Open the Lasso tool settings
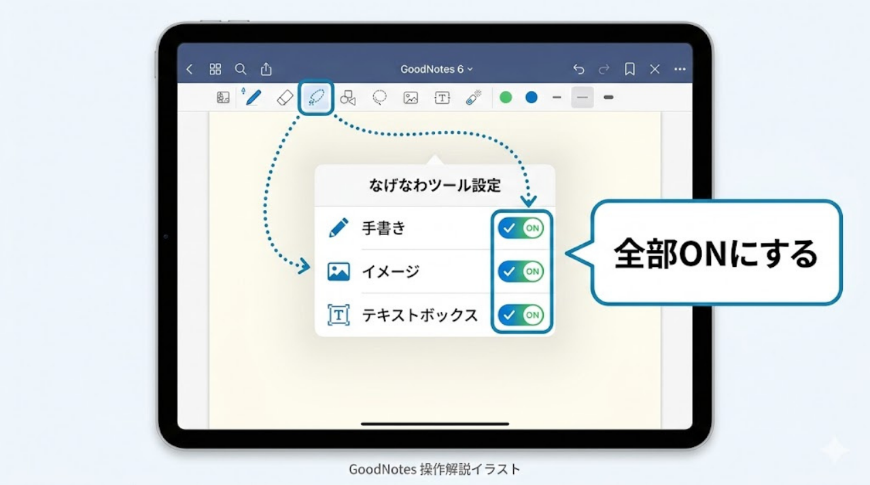 315,97
